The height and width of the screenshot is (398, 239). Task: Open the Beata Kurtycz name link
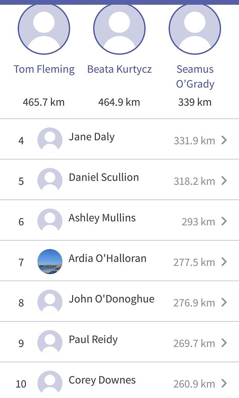coord(119,69)
